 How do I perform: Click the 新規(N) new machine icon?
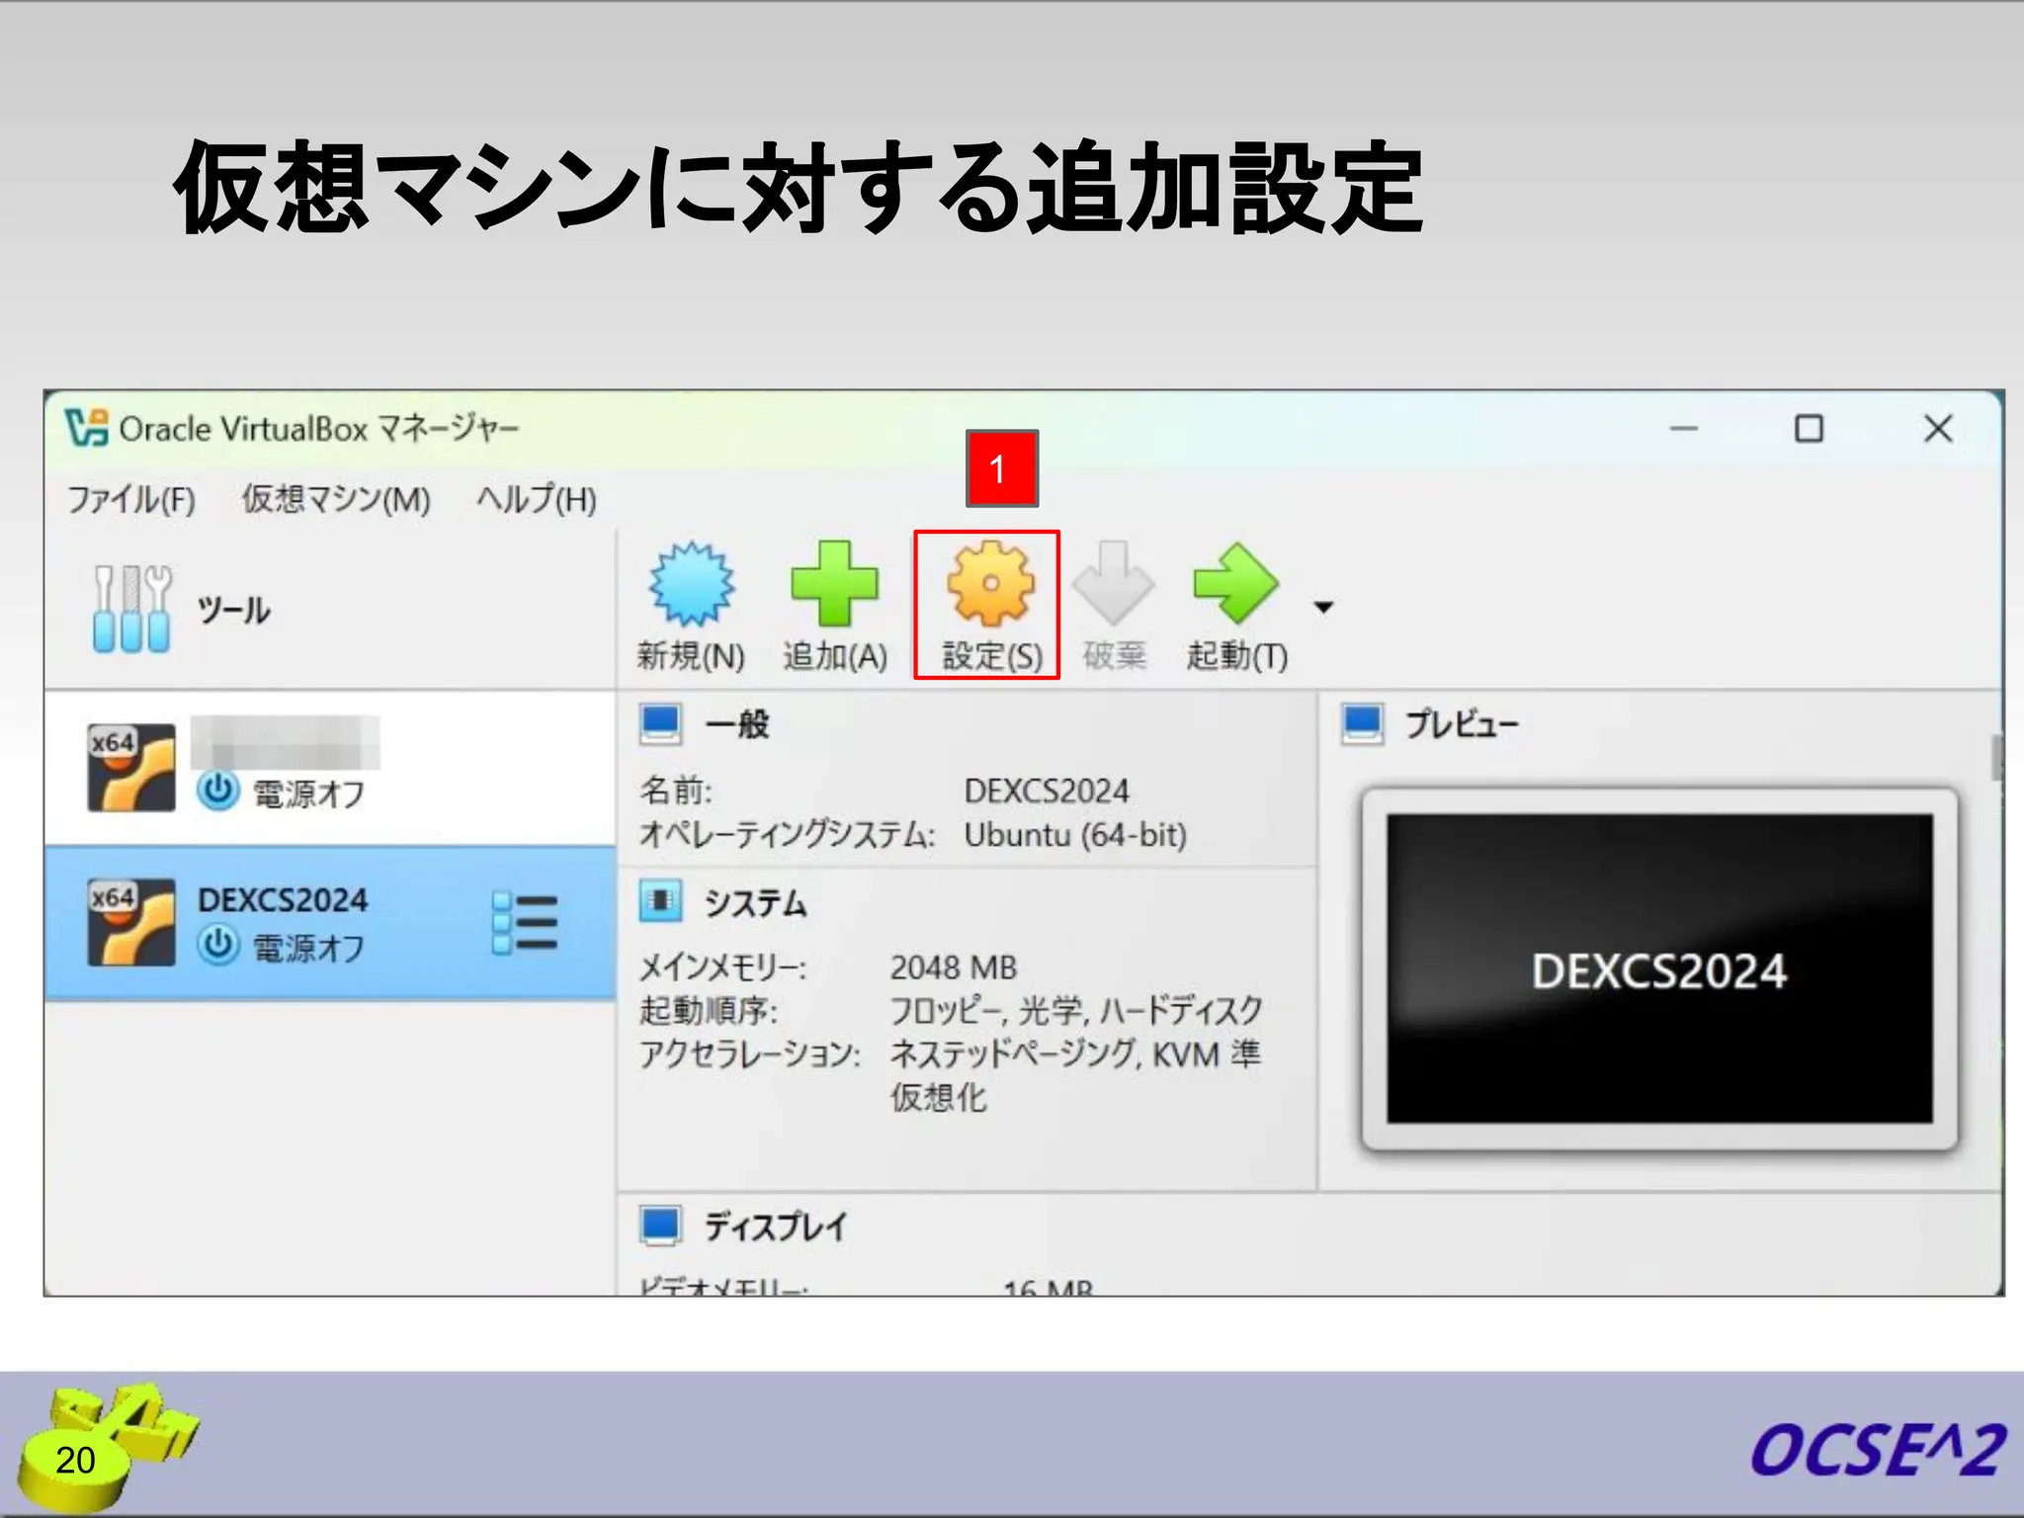[x=692, y=583]
